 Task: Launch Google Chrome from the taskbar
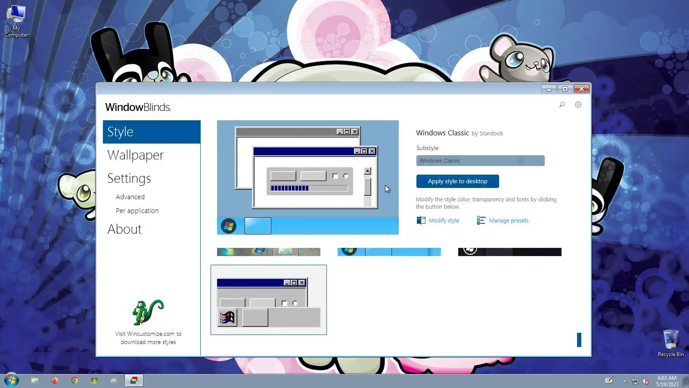[x=74, y=380]
